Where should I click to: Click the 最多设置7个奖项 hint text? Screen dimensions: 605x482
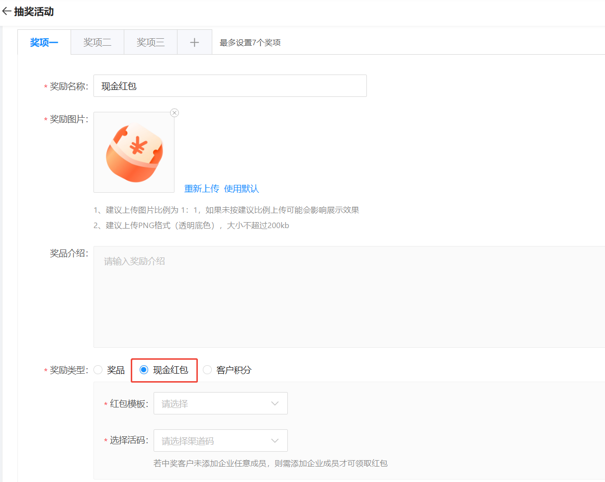pos(250,43)
